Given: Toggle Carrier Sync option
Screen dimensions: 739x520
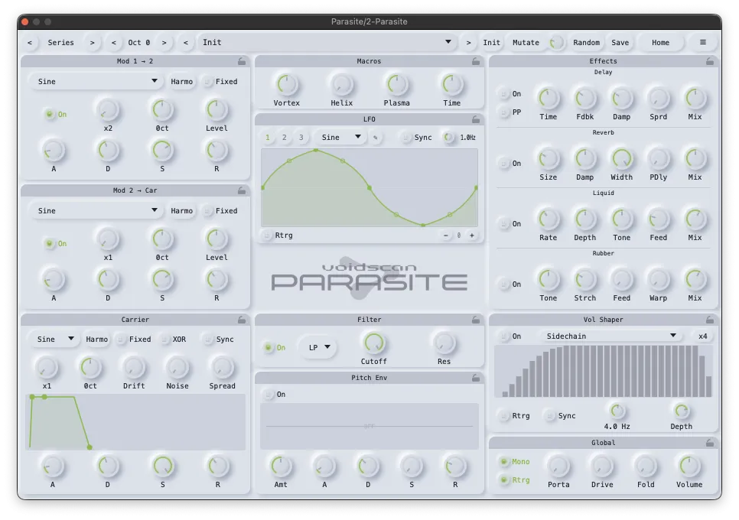Looking at the screenshot, I should 218,339.
